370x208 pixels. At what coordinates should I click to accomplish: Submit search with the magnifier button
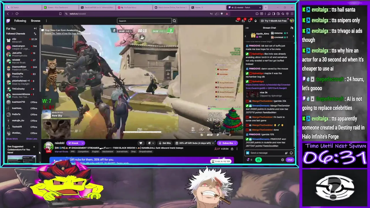(174, 21)
